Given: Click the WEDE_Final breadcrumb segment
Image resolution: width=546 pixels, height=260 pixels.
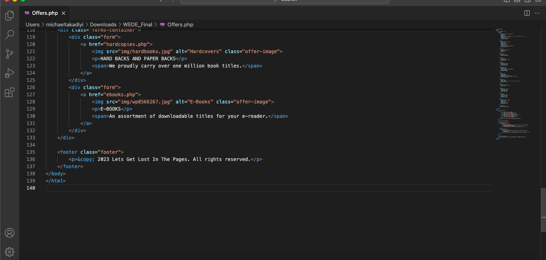Looking at the screenshot, I should (x=138, y=24).
